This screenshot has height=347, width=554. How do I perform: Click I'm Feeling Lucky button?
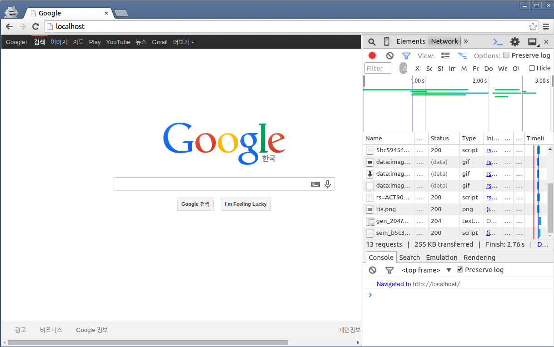246,204
